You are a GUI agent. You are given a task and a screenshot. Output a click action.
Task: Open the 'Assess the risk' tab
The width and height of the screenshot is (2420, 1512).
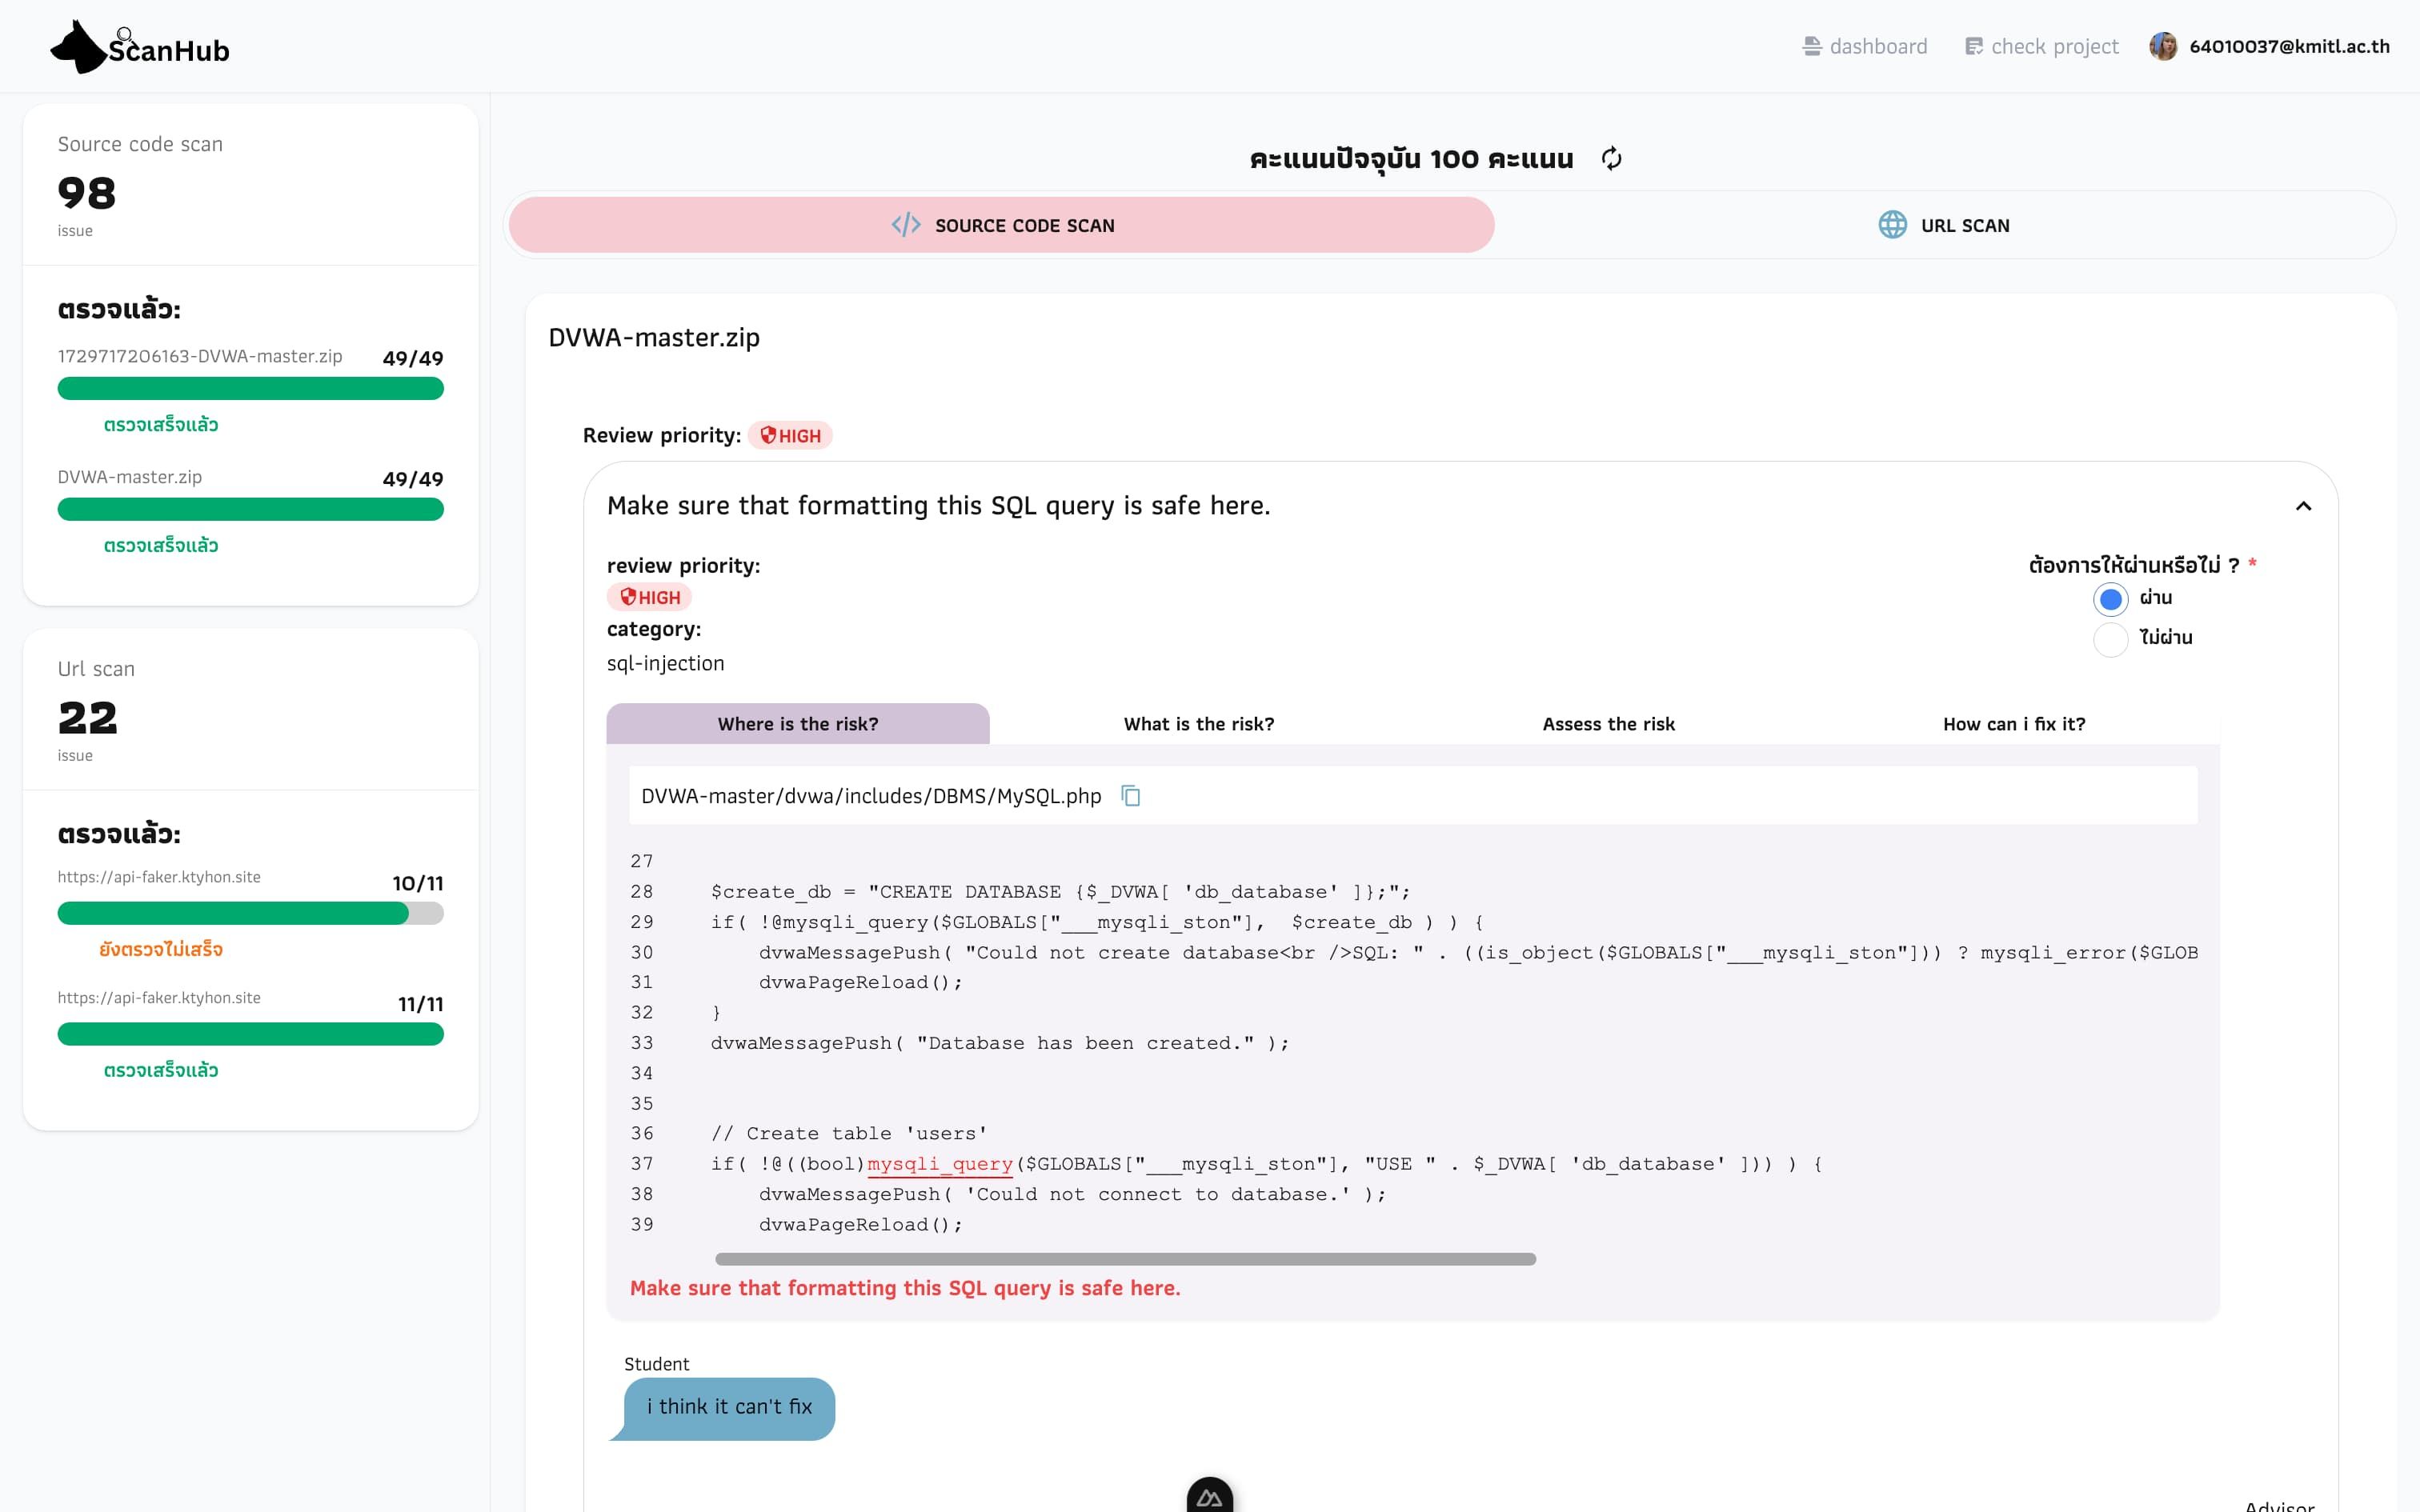1608,723
